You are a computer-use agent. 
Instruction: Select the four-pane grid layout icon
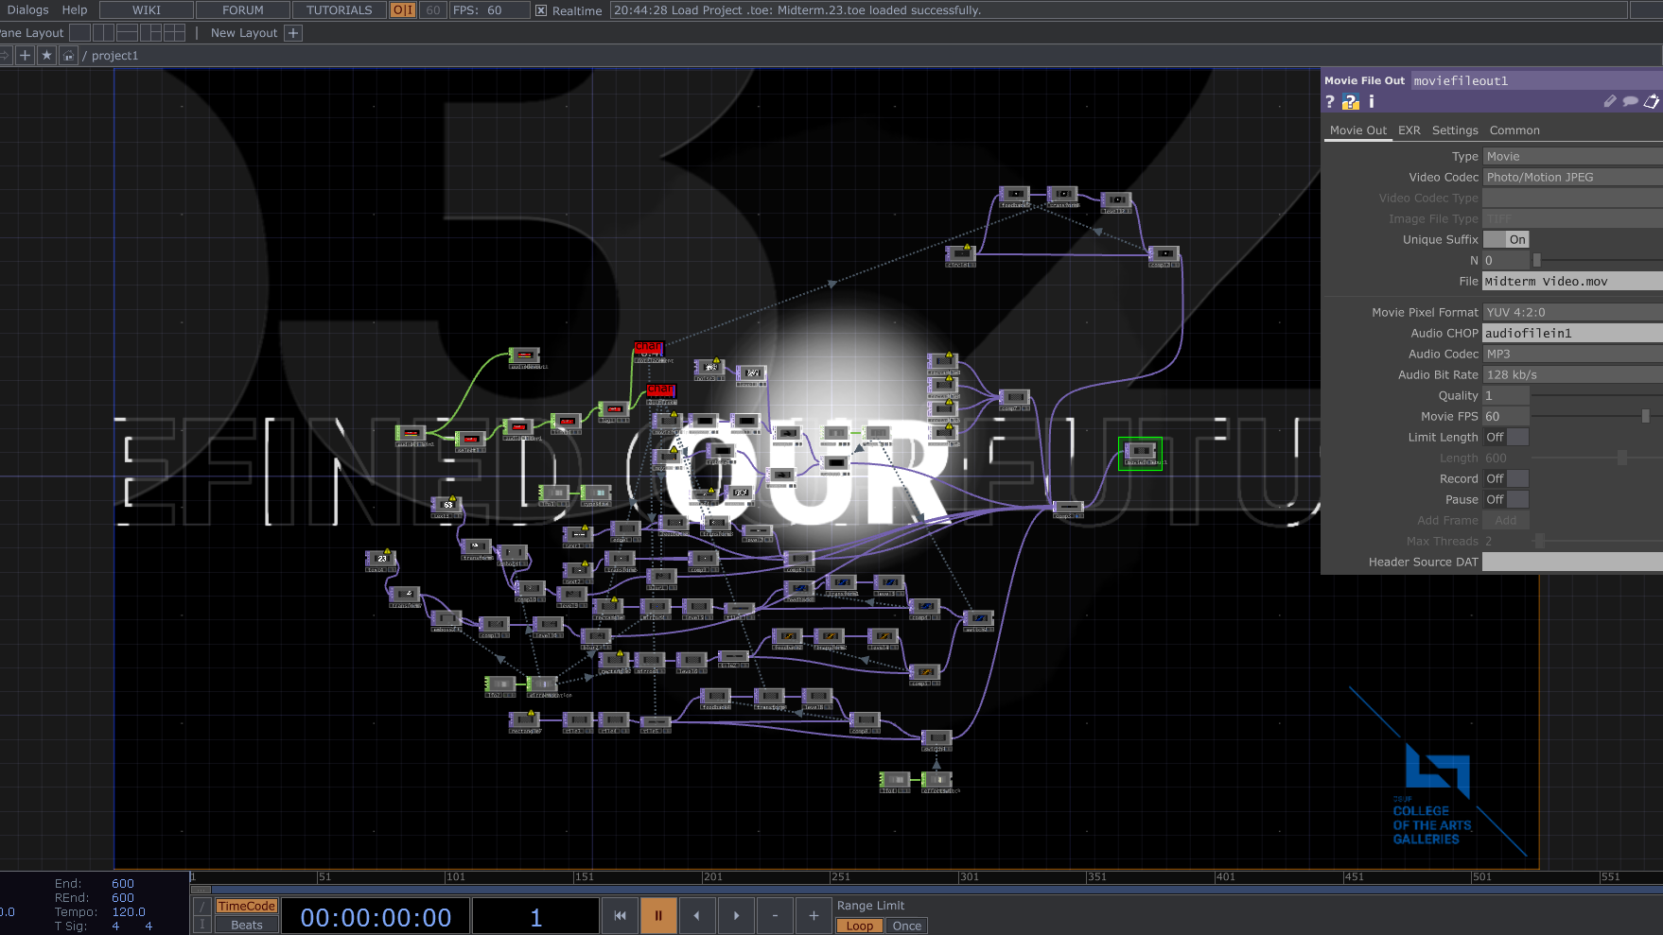[174, 33]
